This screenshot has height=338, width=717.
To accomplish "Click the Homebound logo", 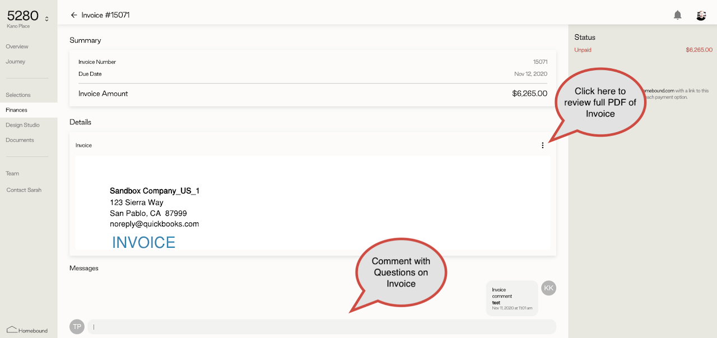I will pos(27,330).
